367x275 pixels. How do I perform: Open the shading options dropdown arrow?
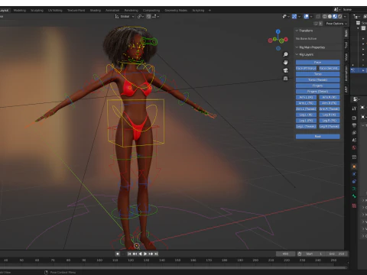pos(345,17)
